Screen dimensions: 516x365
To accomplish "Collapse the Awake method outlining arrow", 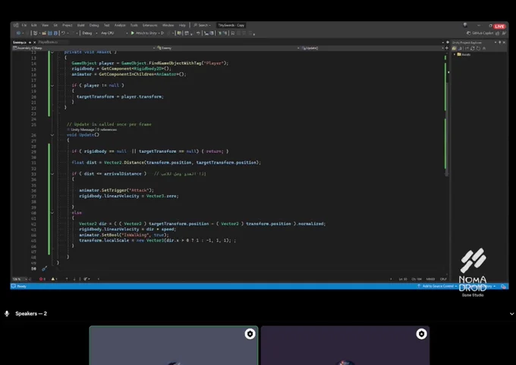I will [52, 52].
